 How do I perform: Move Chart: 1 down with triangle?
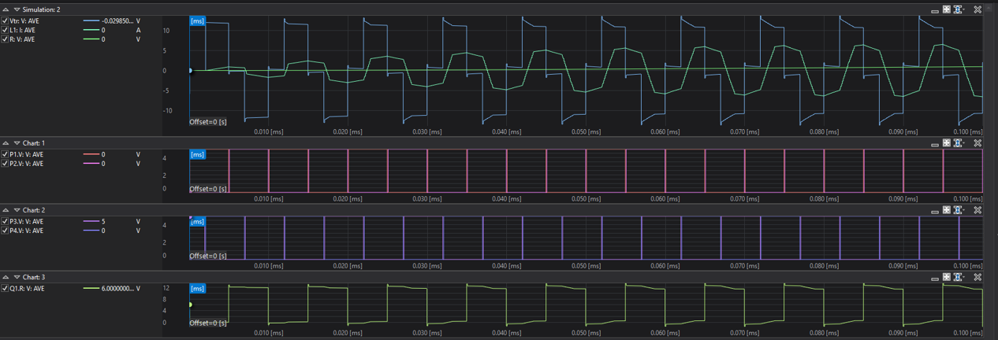coord(17,143)
